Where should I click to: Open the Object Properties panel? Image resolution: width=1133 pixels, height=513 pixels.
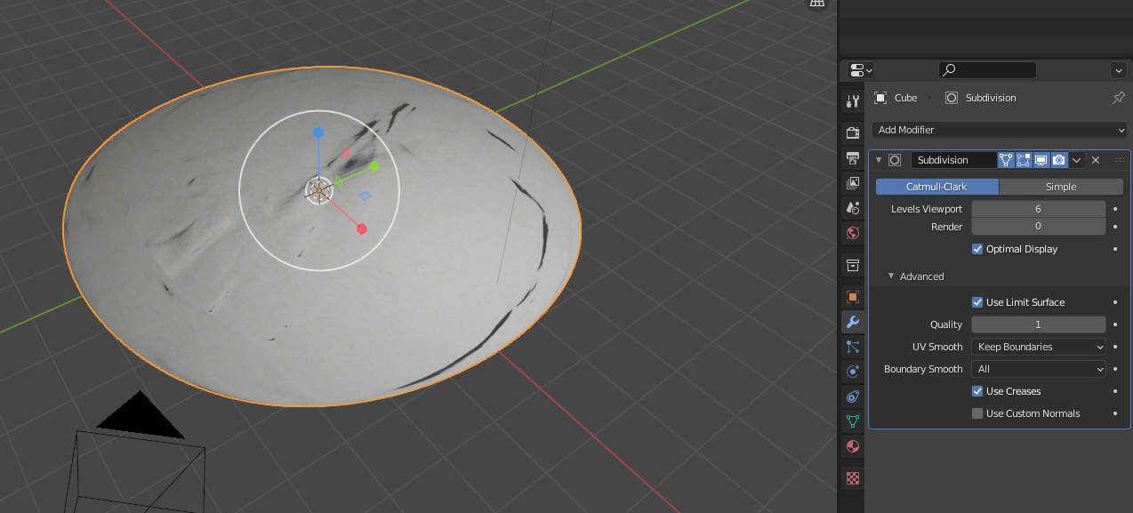pos(852,296)
